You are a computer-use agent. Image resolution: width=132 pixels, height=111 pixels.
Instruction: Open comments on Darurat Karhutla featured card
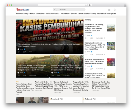(58, 75)
